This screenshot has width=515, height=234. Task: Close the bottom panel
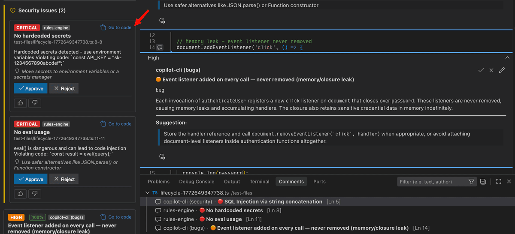509,182
